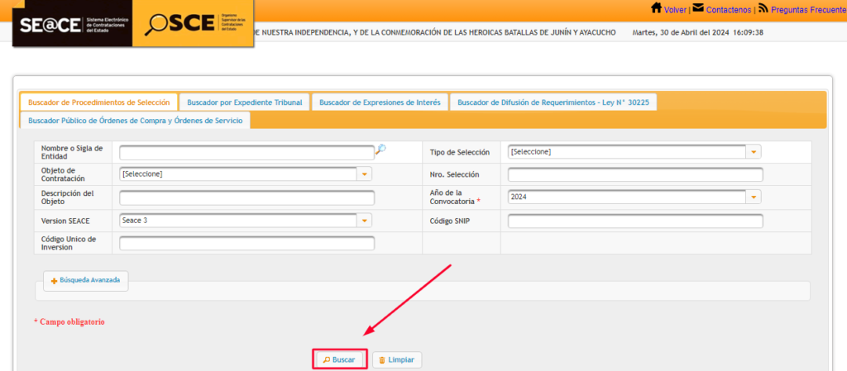
Task: Click the Buscar button
Action: 340,359
